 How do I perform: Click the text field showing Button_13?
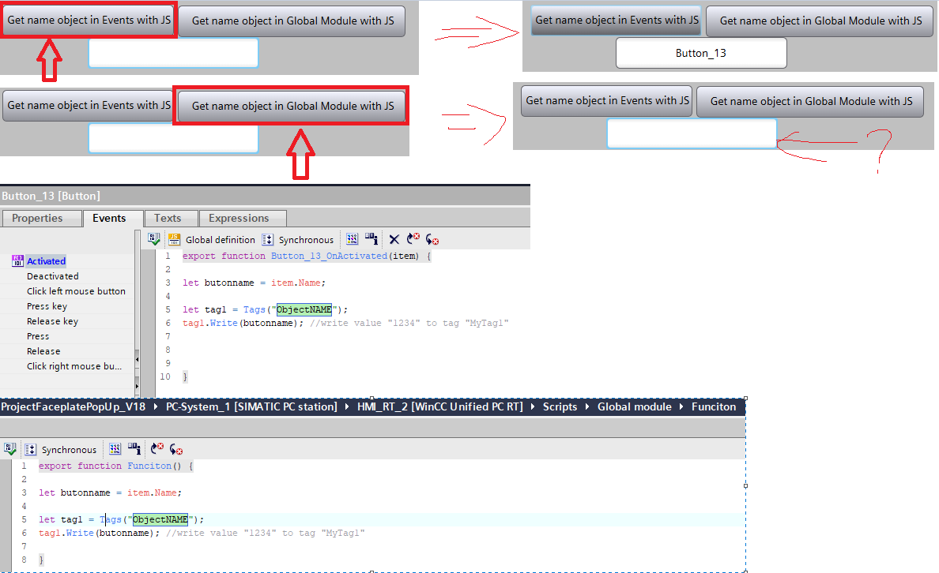pos(701,53)
